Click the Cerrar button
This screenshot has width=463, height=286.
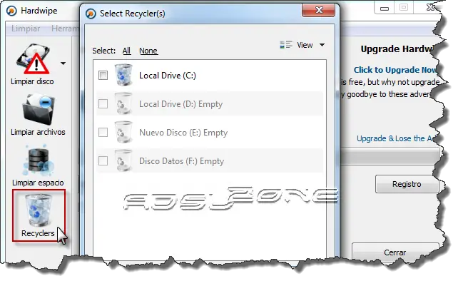[395, 252]
